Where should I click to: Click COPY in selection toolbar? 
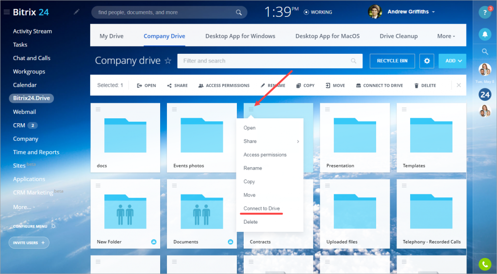coord(305,85)
